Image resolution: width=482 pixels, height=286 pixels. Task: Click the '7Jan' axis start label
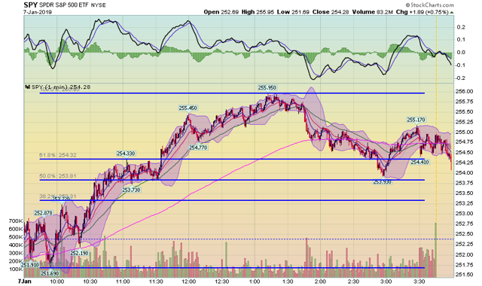point(24,281)
